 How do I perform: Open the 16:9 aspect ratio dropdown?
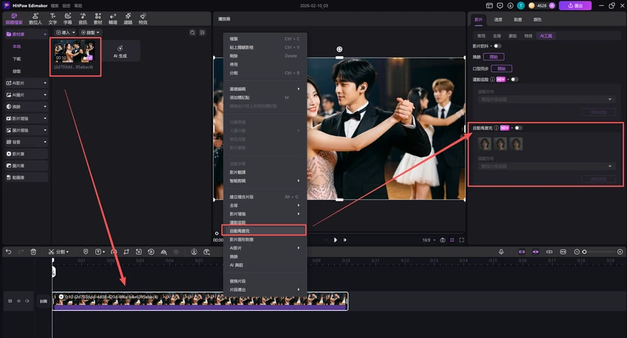pos(428,240)
